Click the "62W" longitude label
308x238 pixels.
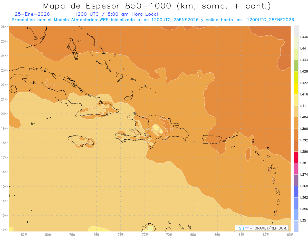(266, 234)
